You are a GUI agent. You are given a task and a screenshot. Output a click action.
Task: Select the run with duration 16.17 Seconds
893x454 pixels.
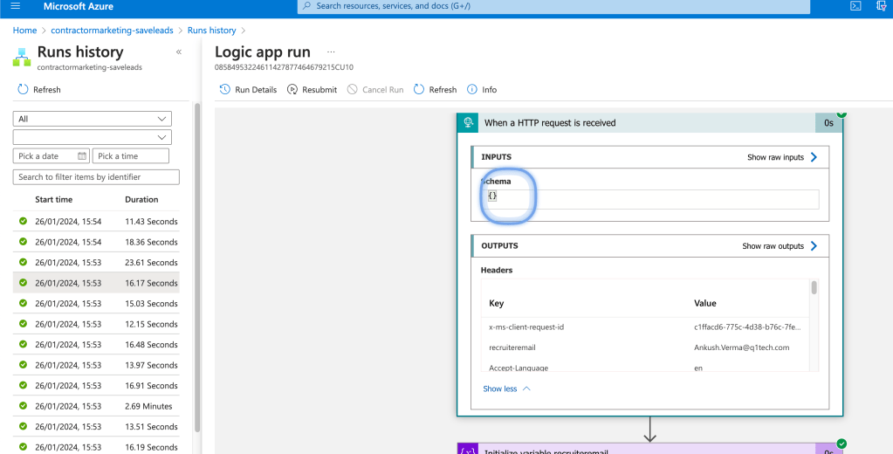pos(96,283)
